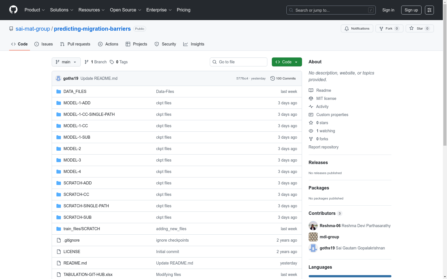Viewport: 447px width, 279px height.
Task: Click the goths19 contributor avatar in sidebar
Action: click(x=313, y=248)
